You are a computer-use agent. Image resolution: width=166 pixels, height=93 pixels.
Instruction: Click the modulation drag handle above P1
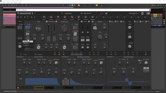click(55, 52)
